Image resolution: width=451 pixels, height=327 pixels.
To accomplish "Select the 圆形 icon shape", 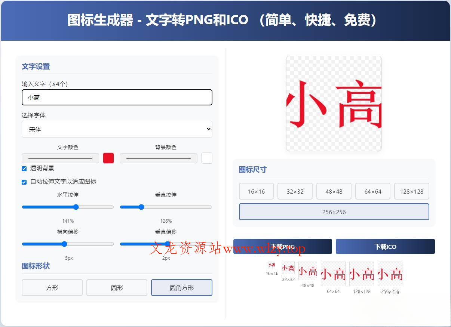I will point(117,287).
